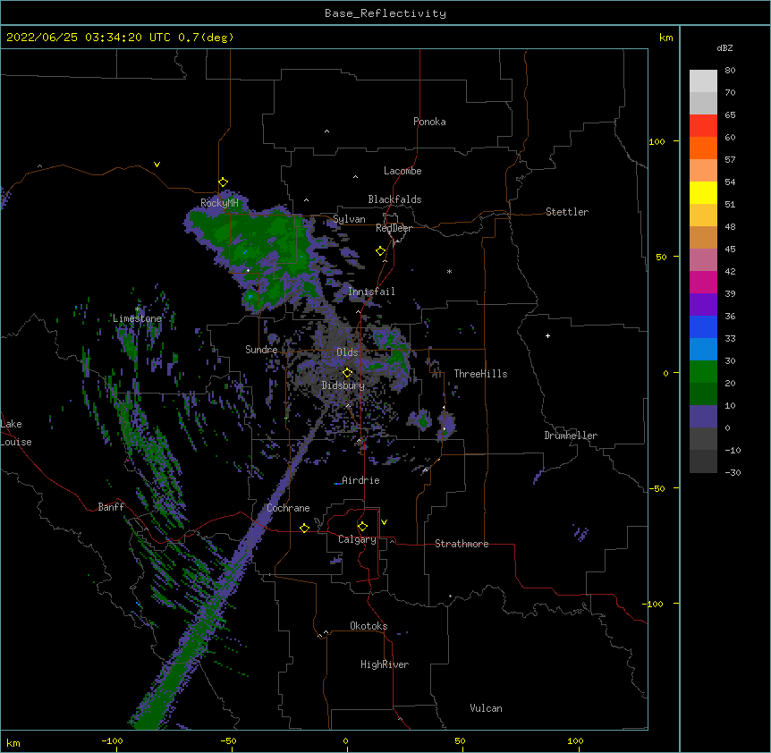The width and height of the screenshot is (771, 753).
Task: Click the -100 tick label on the bottom axis
Action: [112, 740]
